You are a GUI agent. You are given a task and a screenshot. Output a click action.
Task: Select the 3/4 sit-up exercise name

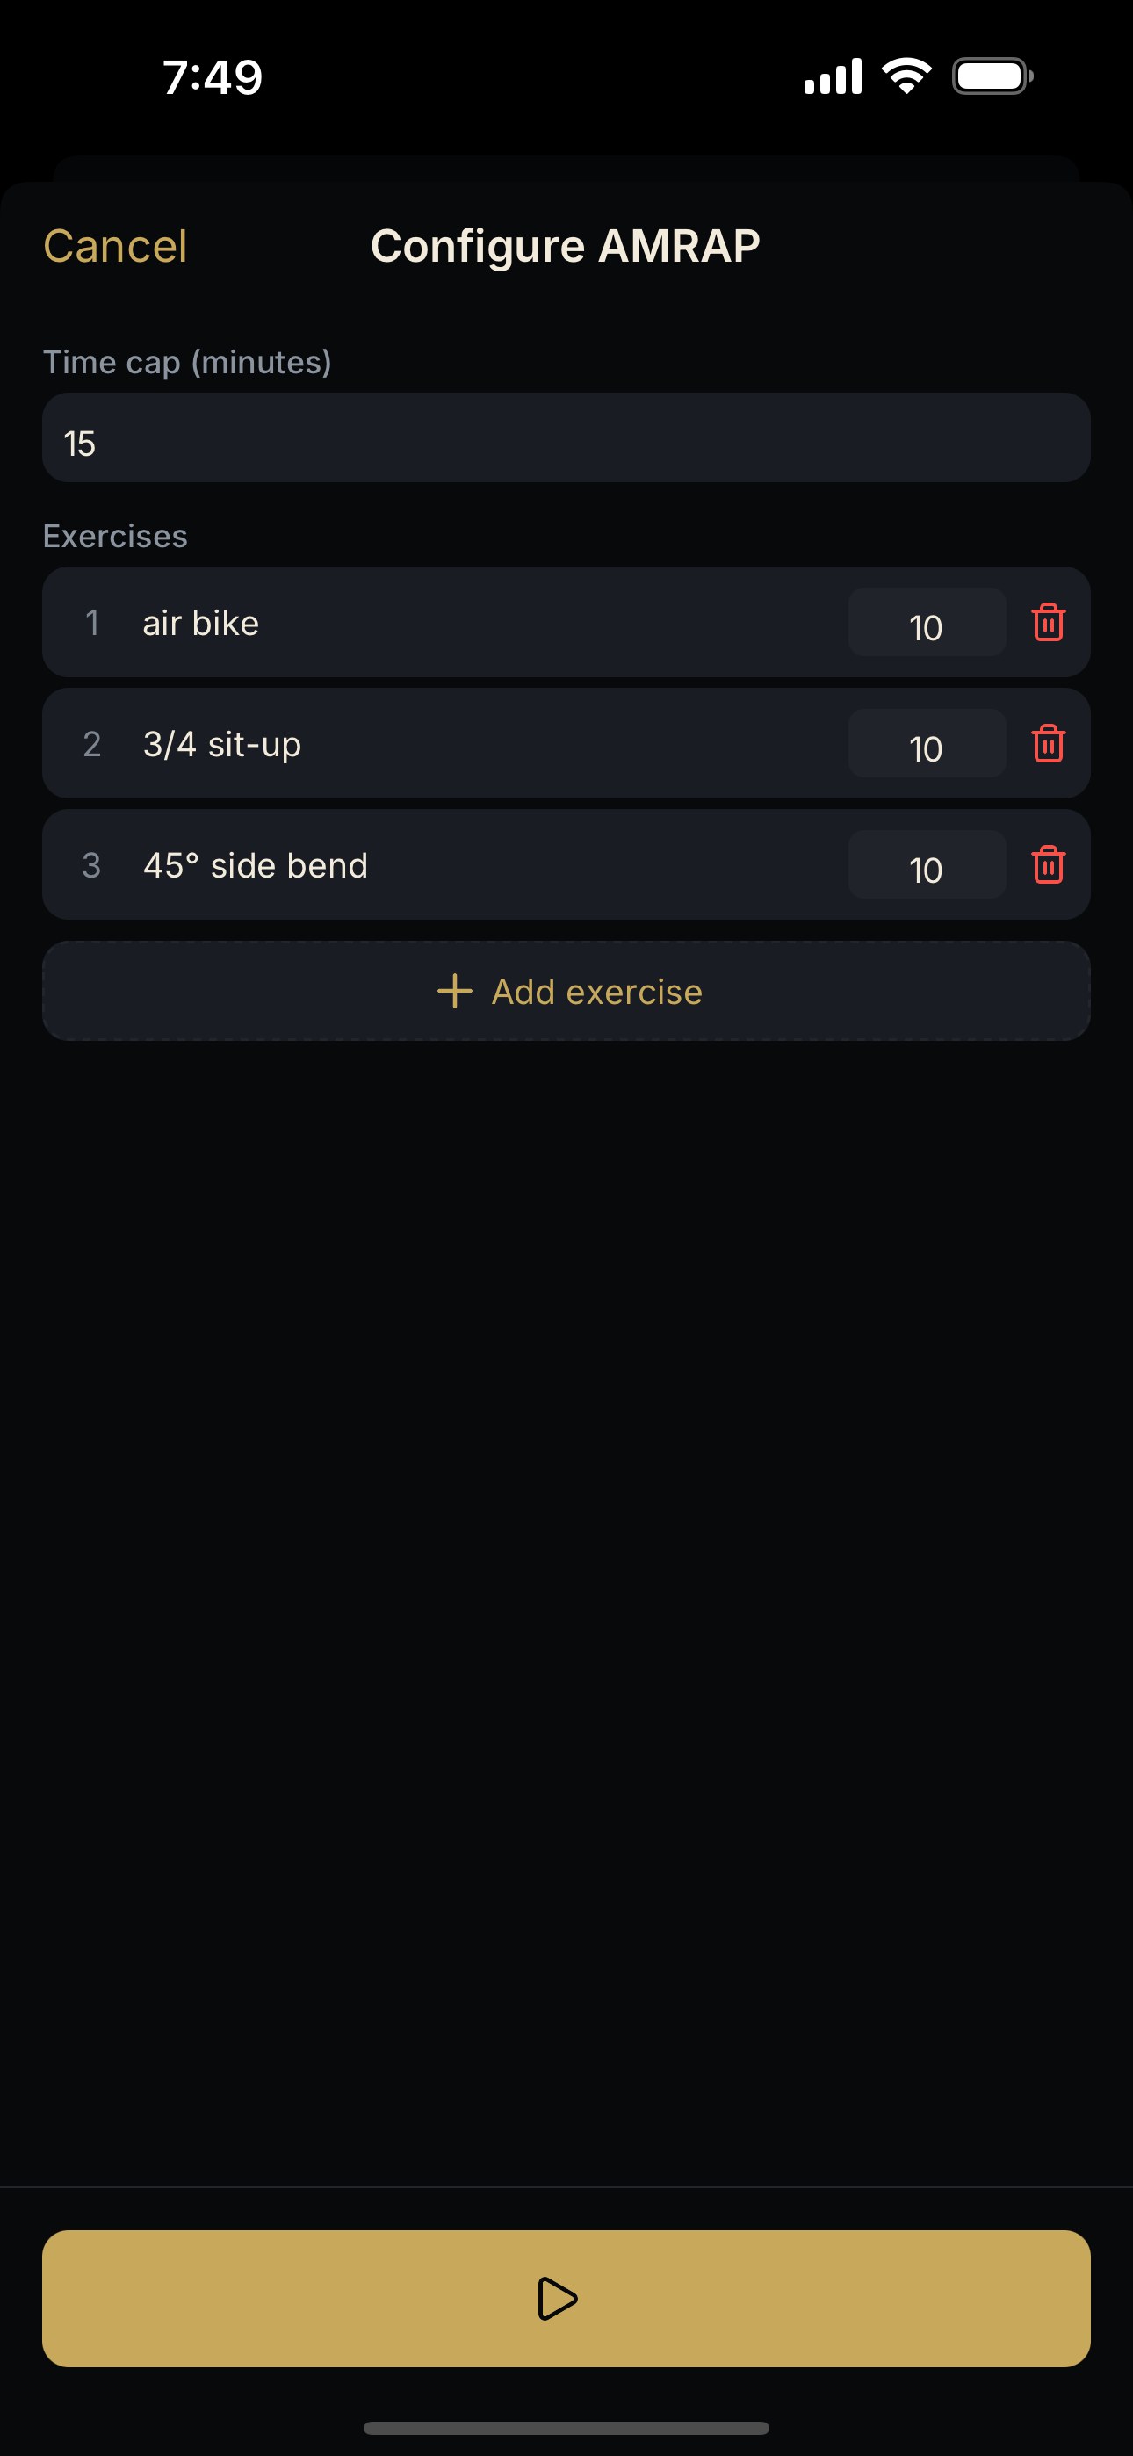pos(222,745)
